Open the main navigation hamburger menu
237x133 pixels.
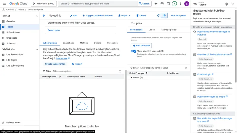[x=4, y=4]
